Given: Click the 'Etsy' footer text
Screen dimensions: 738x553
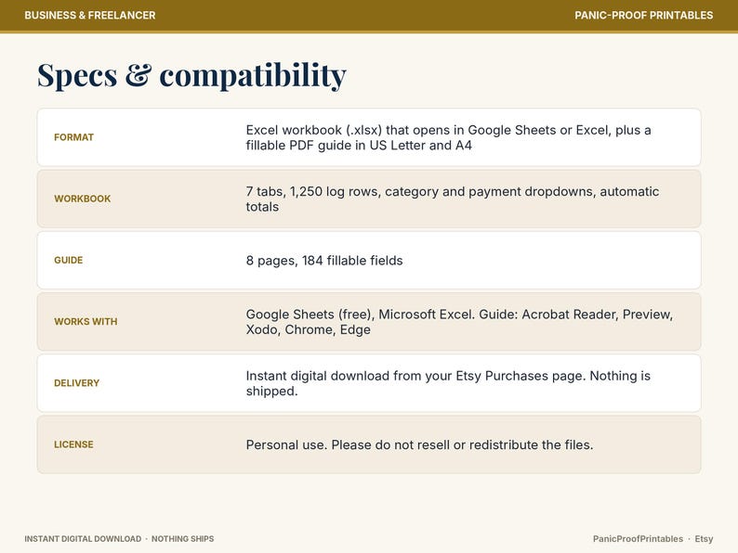Looking at the screenshot, I should click(x=704, y=539).
